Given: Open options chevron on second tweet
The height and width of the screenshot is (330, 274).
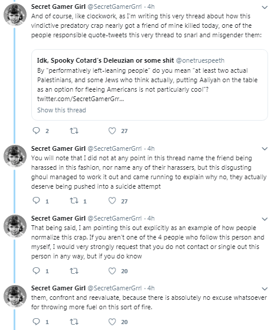Looking at the screenshot, I should click(x=265, y=149).
